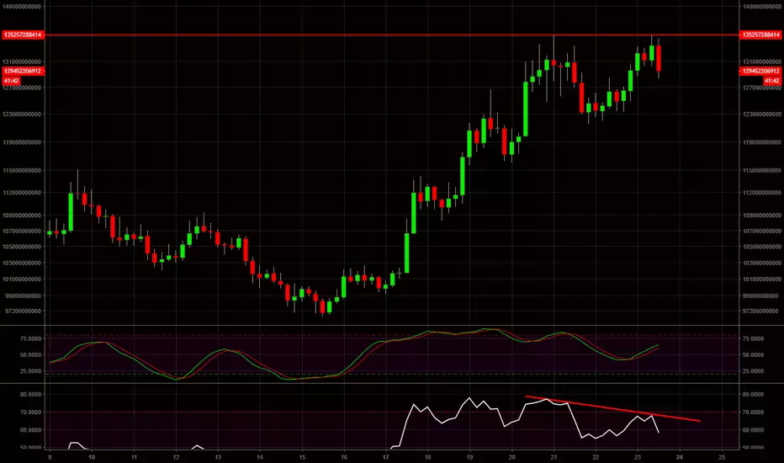Click date 24 on the time axis

pos(680,457)
